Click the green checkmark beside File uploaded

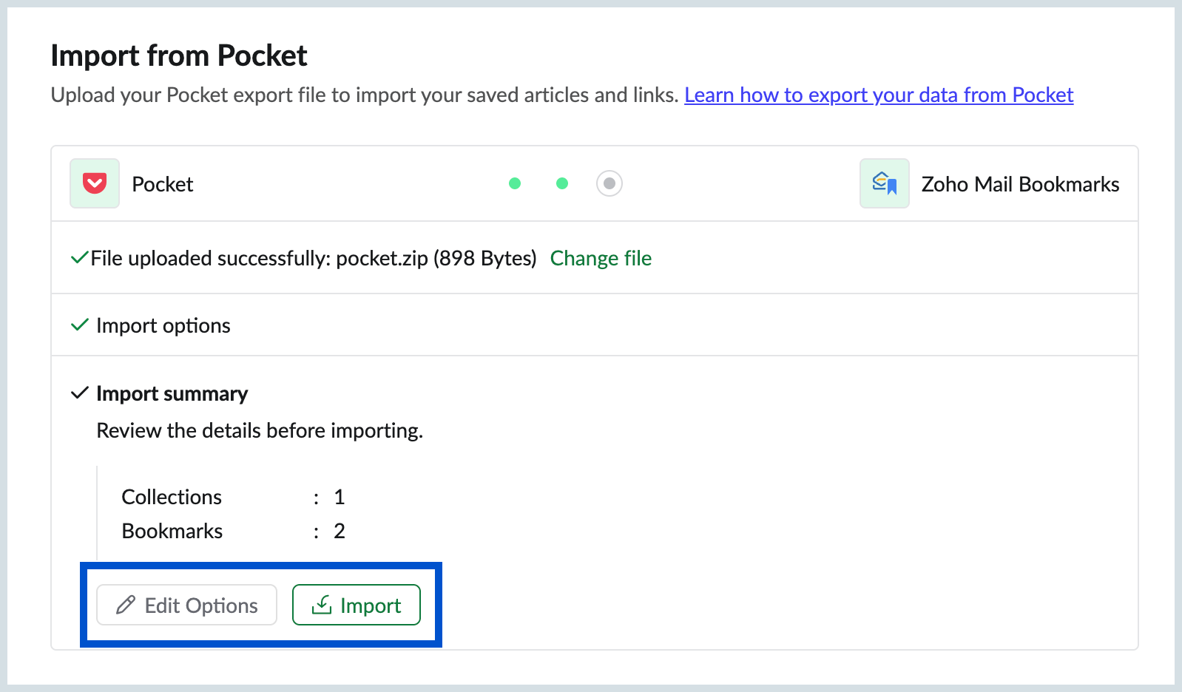78,258
